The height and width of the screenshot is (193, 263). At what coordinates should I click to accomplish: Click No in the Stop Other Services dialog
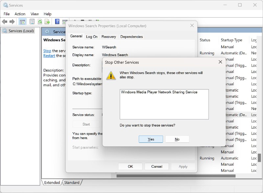pos(177,139)
